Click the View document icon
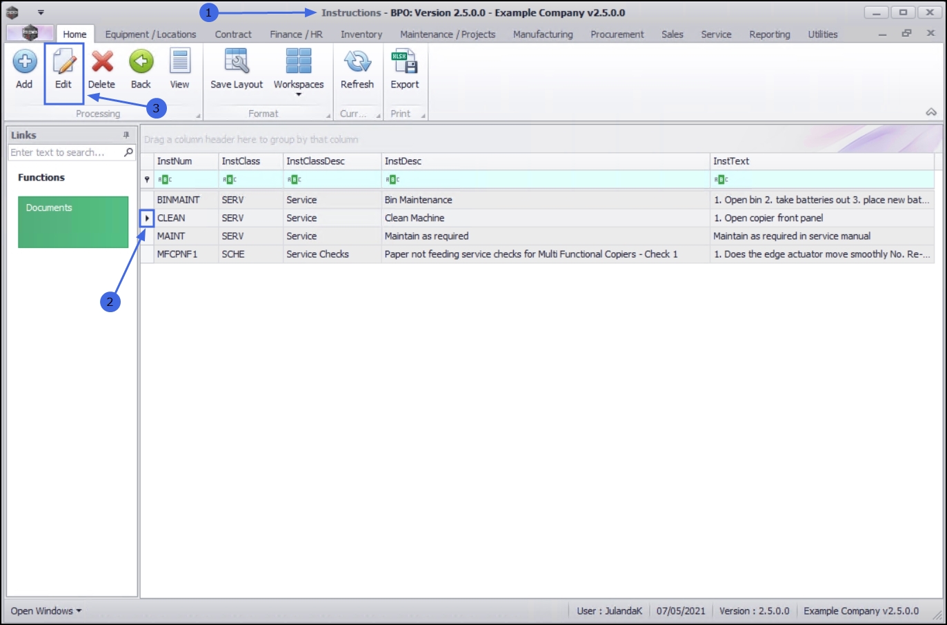This screenshot has width=947, height=625. coord(179,62)
